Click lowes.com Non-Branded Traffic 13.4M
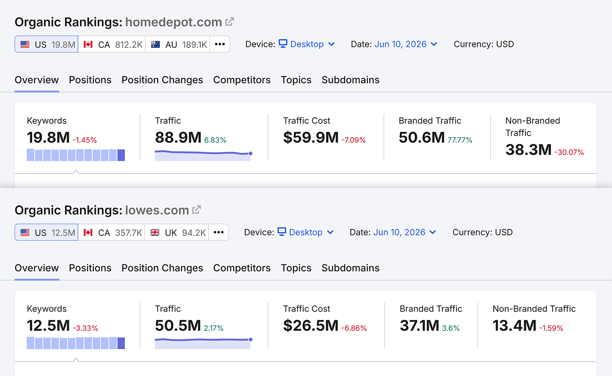Screen dimensions: 612x376 pos(514,326)
